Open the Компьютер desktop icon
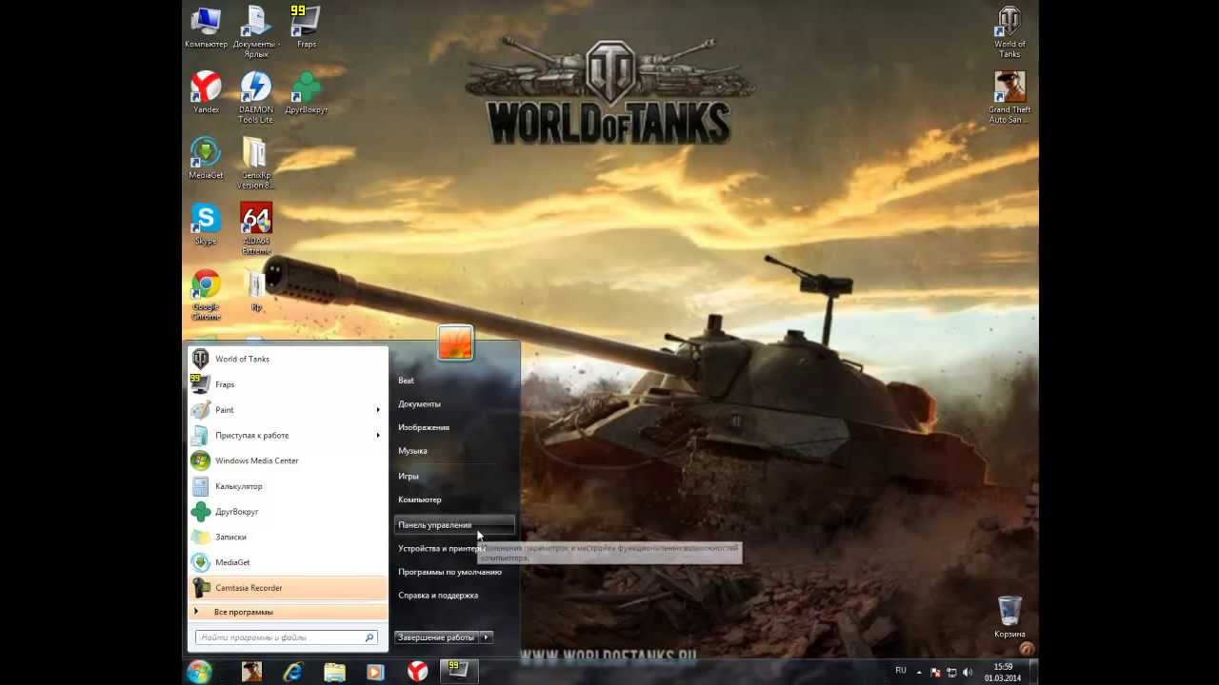Image resolution: width=1219 pixels, height=685 pixels. click(x=206, y=29)
